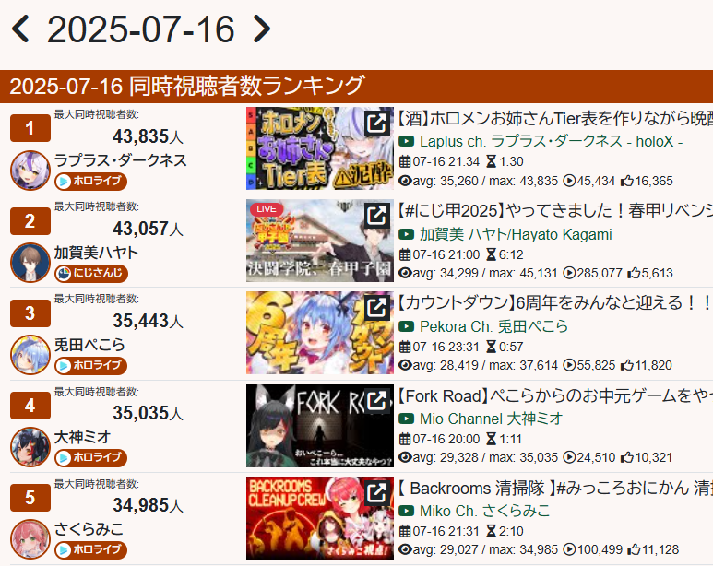Click the 2025-07-16 date heading
Viewport: 713px width, 566px height.
point(141,29)
